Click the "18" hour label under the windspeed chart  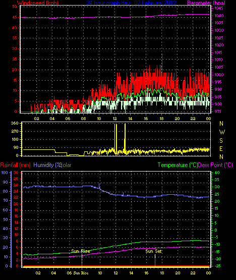pos(161,119)
